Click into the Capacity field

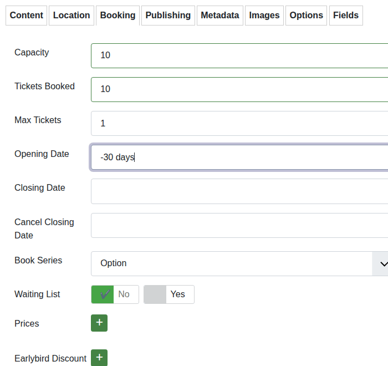(x=238, y=55)
